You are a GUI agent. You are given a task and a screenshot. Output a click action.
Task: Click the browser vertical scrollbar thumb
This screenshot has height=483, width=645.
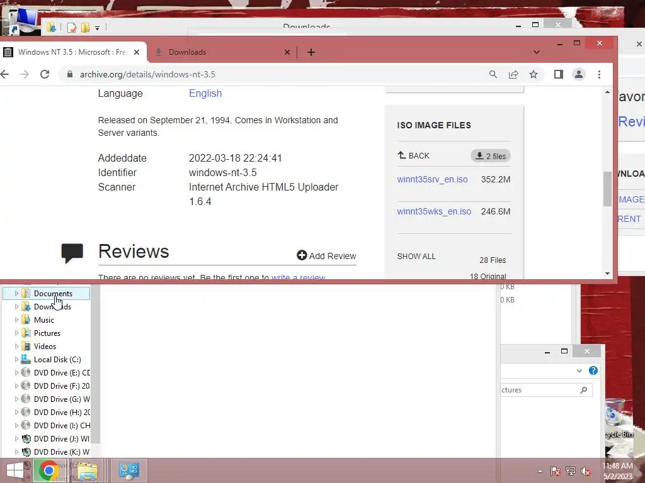pyautogui.click(x=608, y=189)
